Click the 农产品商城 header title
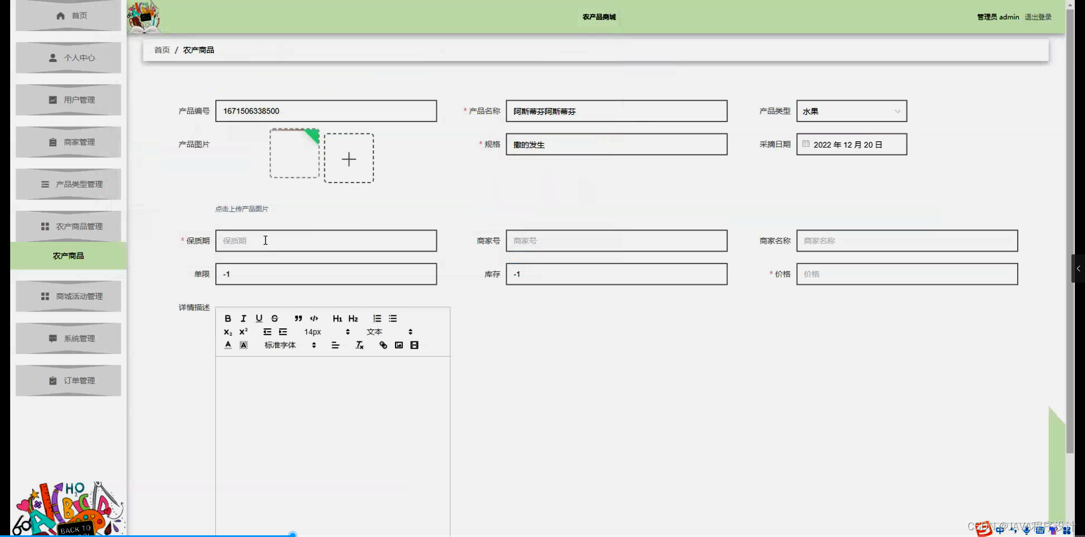The height and width of the screenshot is (537, 1085). click(x=599, y=17)
